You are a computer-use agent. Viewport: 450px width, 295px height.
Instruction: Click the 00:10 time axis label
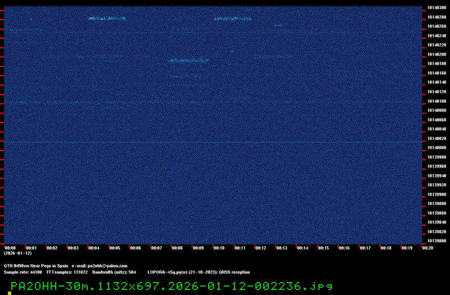point(219,248)
